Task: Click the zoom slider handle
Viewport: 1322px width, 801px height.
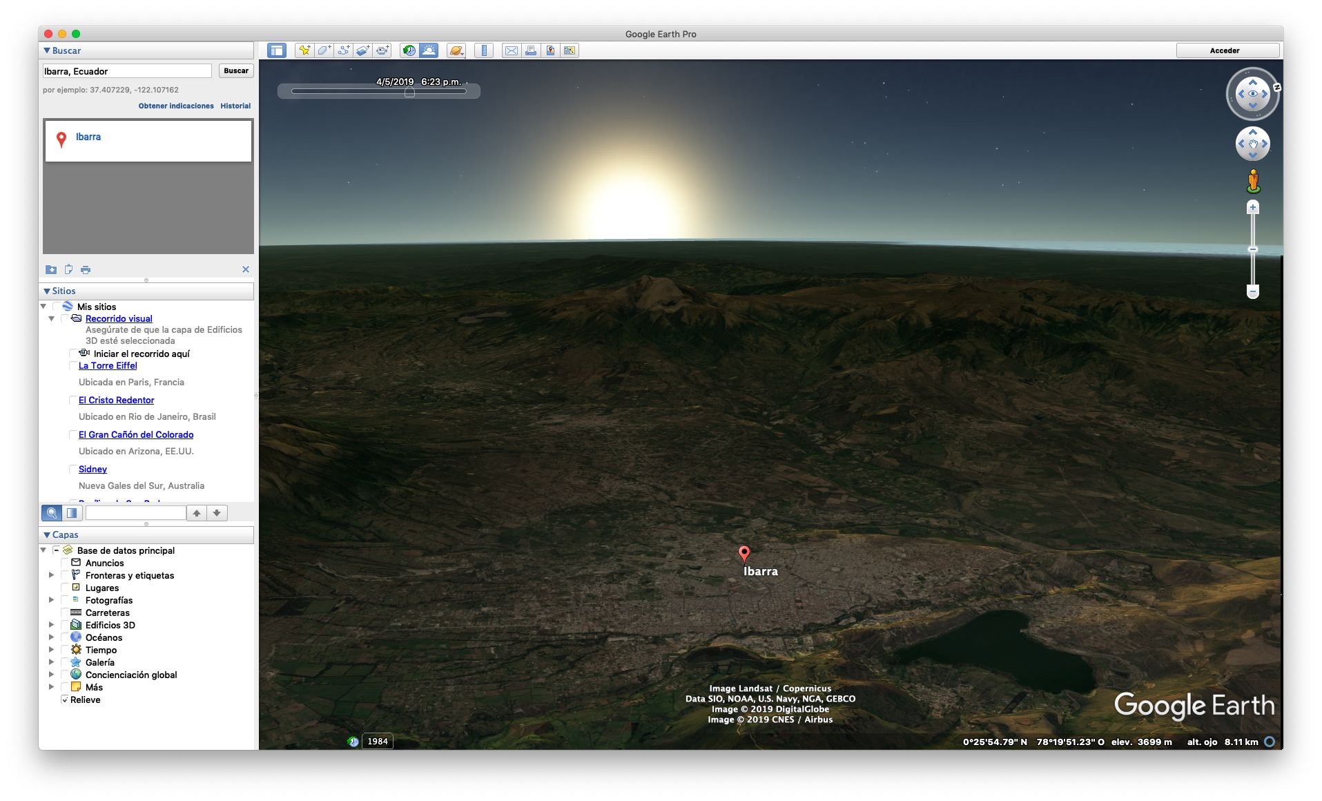Action: pyautogui.click(x=1253, y=249)
